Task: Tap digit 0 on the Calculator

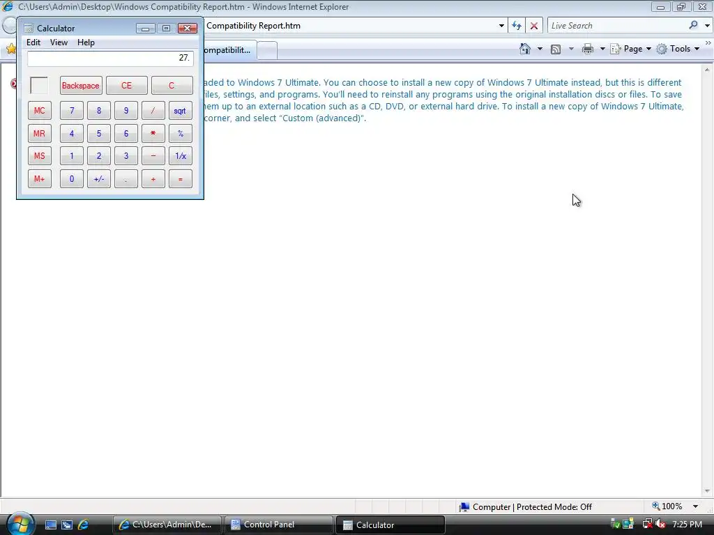Action: 72,179
